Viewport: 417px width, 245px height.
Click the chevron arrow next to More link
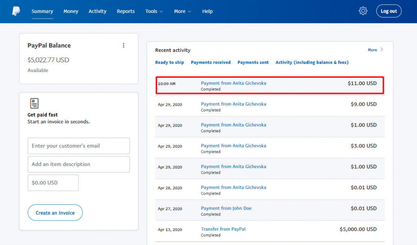click(382, 50)
